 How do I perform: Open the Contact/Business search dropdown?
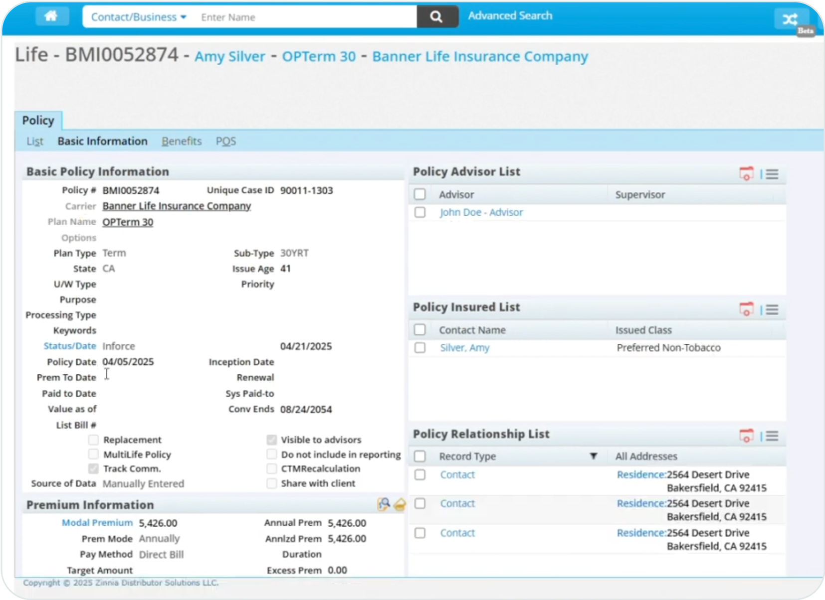[x=139, y=17]
